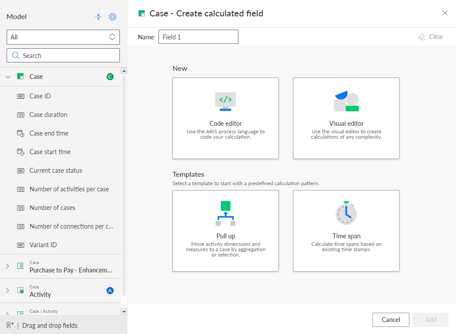Click the text icon beside Current case status
This screenshot has width=456, height=334.
pos(21,171)
